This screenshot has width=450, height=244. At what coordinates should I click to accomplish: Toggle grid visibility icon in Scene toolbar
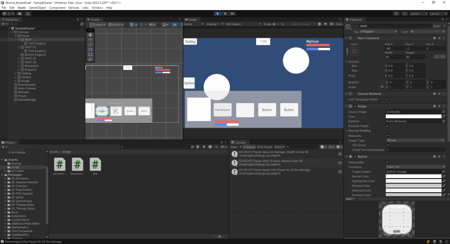(132, 25)
